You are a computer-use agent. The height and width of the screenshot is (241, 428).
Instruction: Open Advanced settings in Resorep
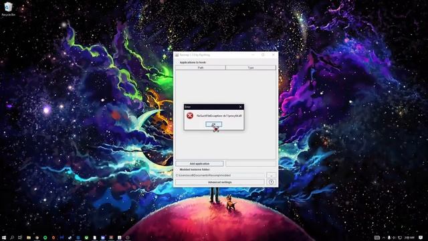(x=220, y=182)
